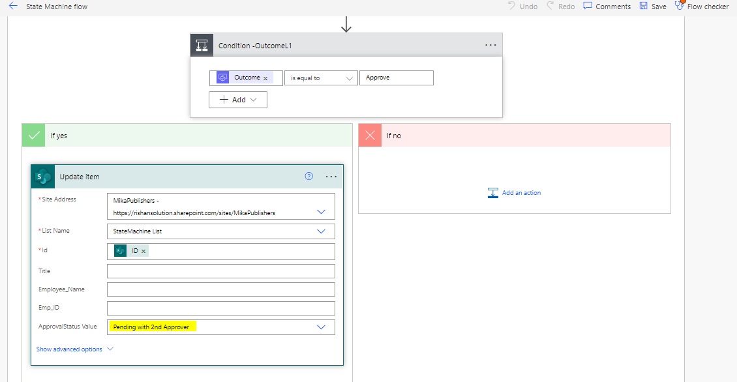Click the back arrow beside State Machine flow
This screenshot has width=737, height=382.
click(12, 6)
